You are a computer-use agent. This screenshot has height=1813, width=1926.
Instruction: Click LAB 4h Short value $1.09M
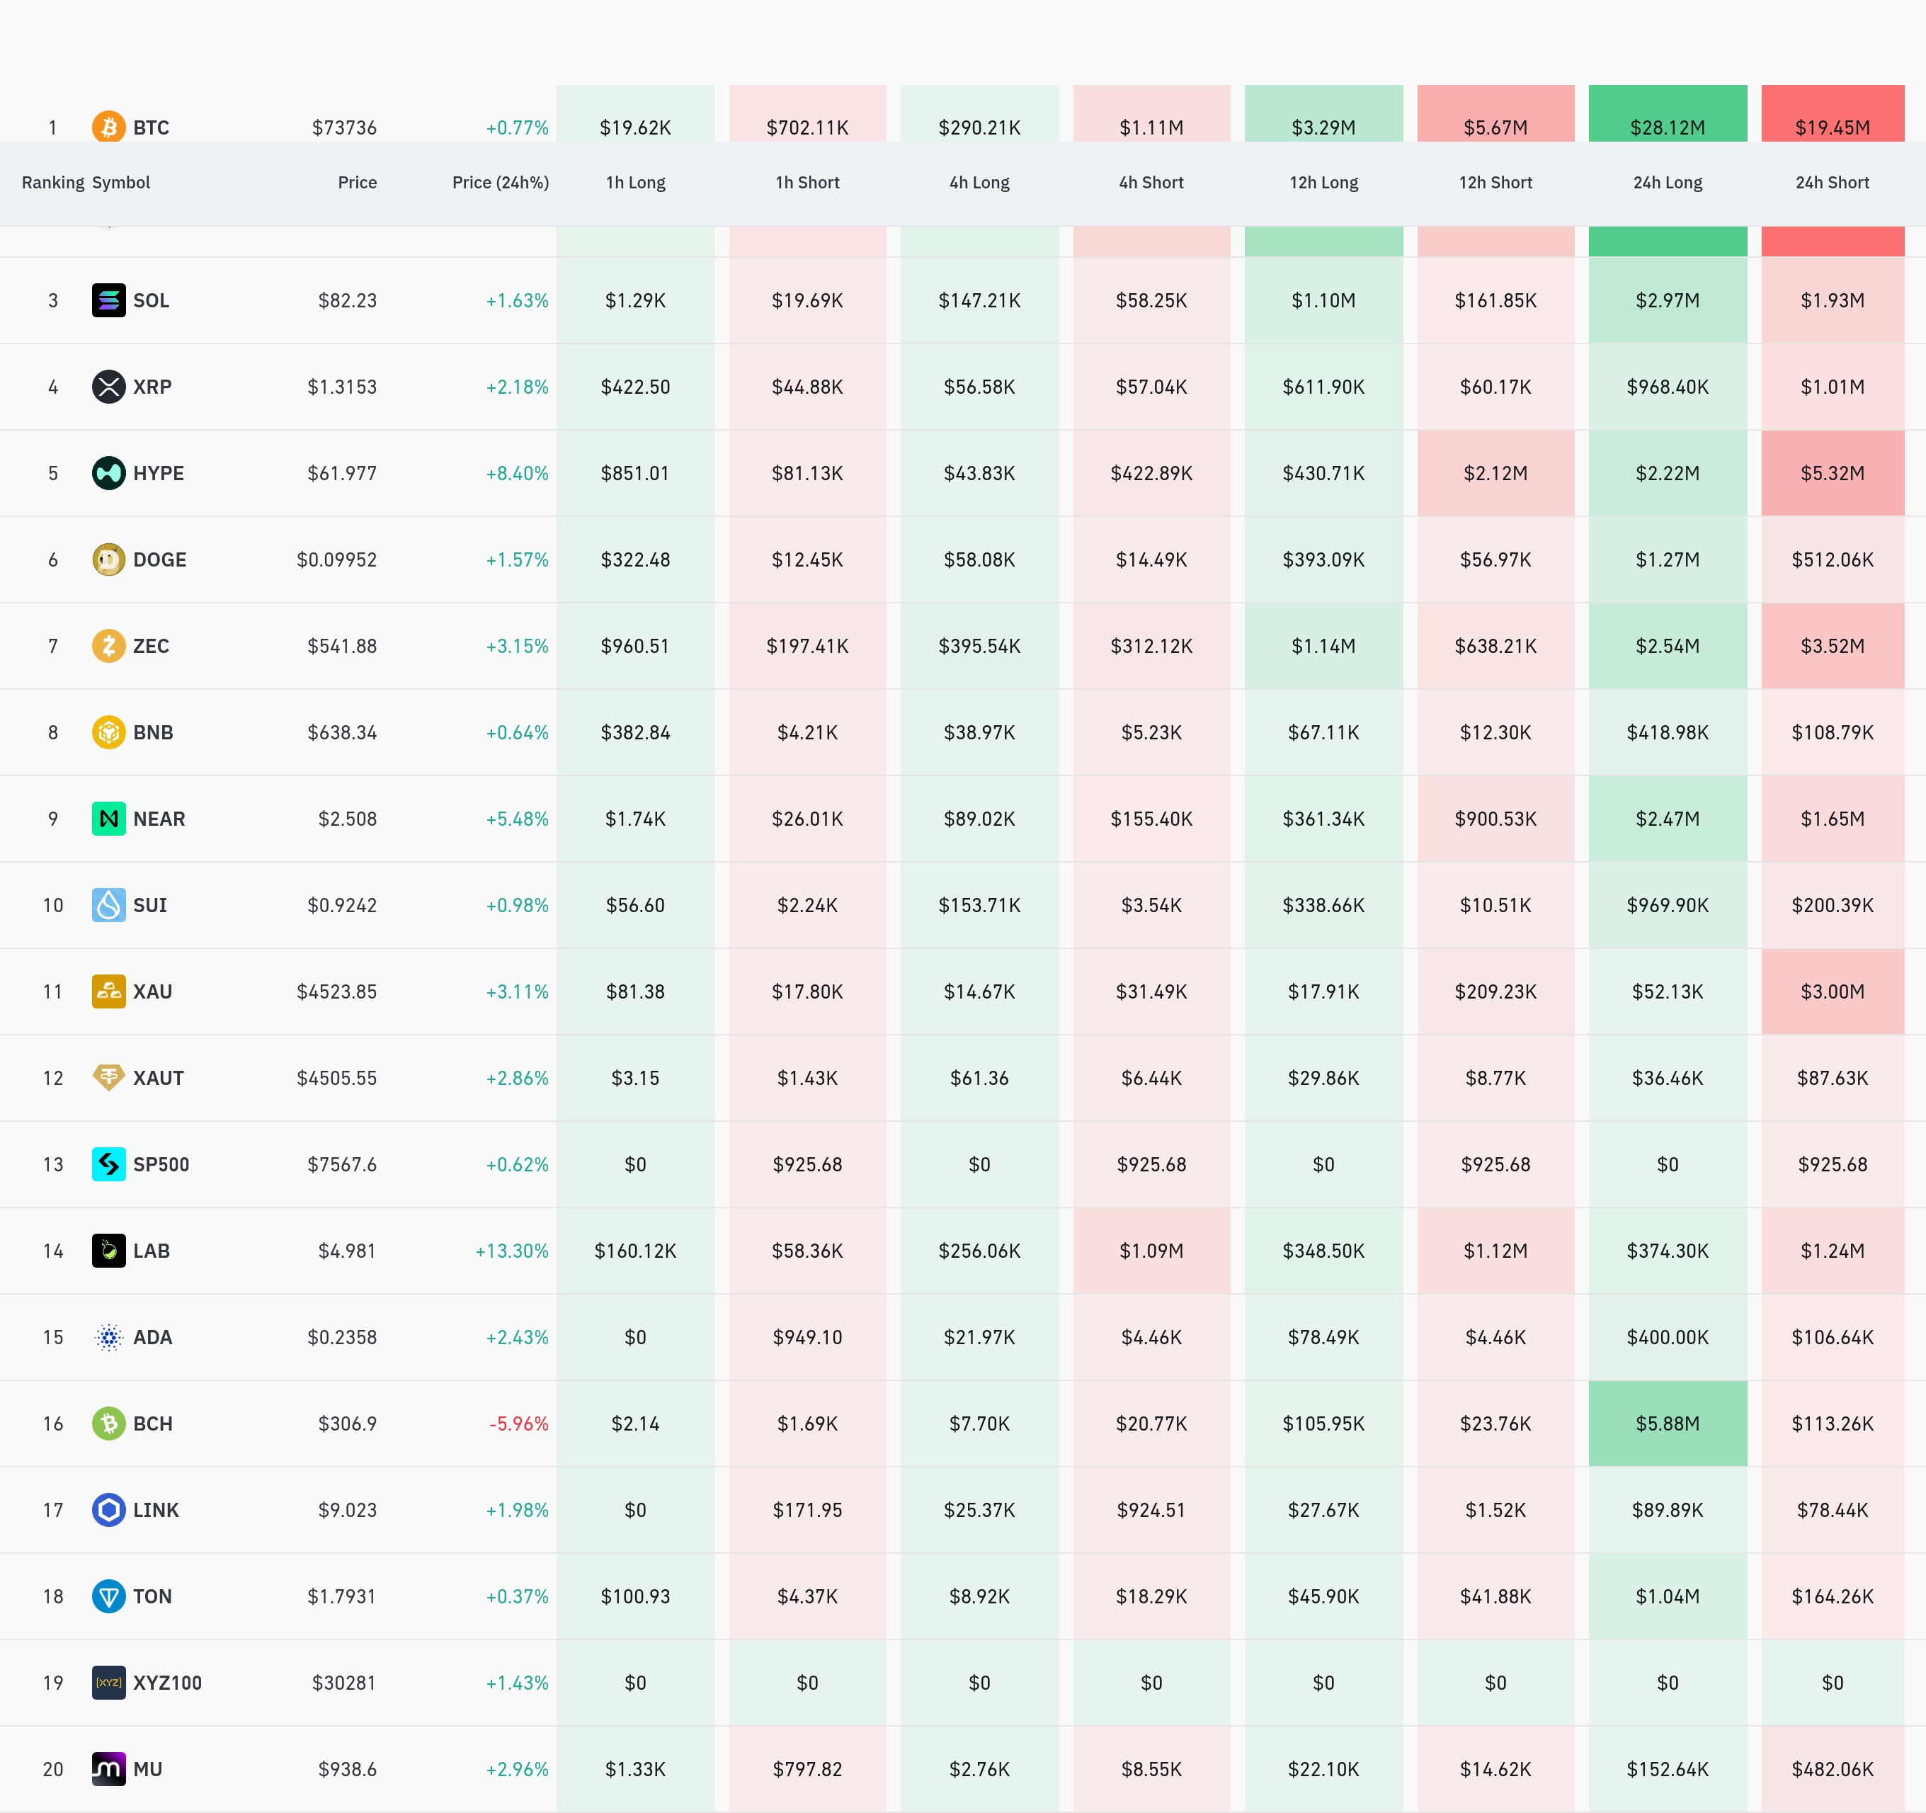point(1151,1250)
